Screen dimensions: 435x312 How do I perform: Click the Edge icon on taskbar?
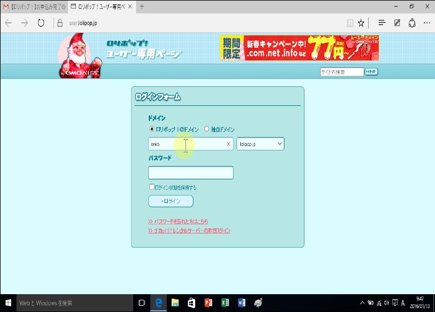(158, 303)
